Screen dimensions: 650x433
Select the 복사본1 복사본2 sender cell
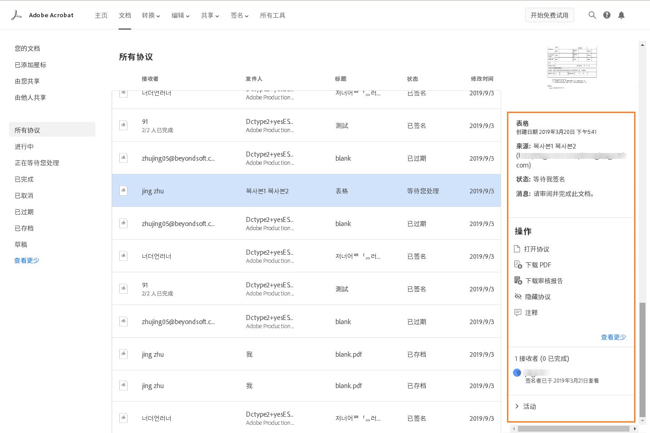[x=267, y=191]
